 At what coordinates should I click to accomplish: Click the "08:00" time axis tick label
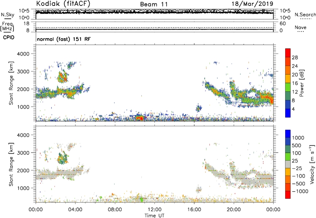click(x=115, y=210)
